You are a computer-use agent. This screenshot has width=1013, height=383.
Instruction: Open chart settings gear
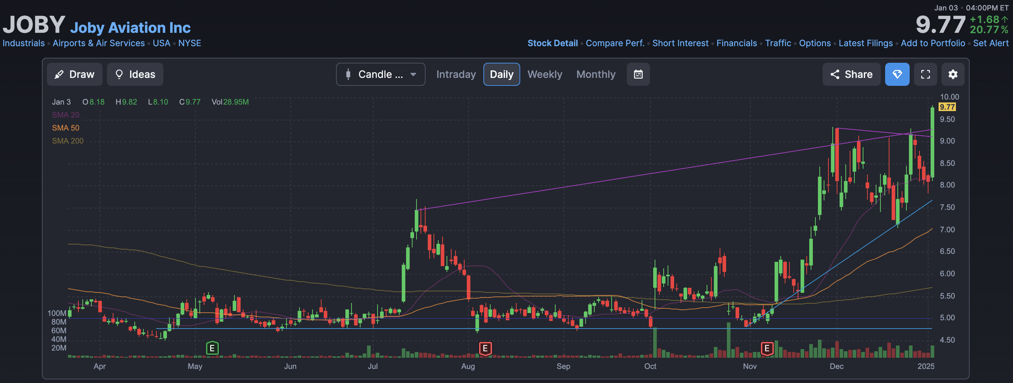pyautogui.click(x=952, y=74)
